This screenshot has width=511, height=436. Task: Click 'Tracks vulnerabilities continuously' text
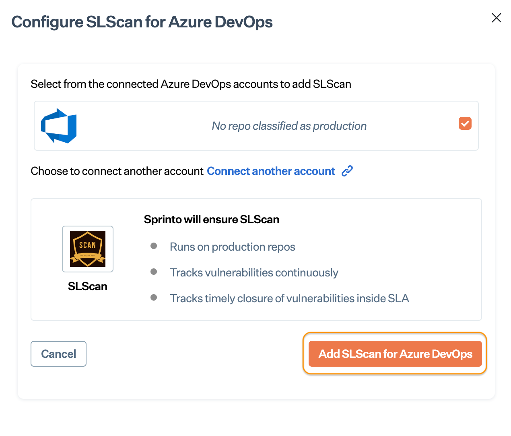point(254,273)
